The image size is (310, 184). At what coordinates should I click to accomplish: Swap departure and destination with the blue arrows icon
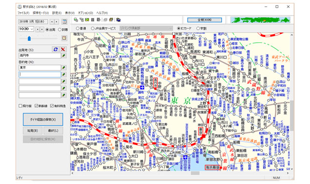[x=56, y=49]
